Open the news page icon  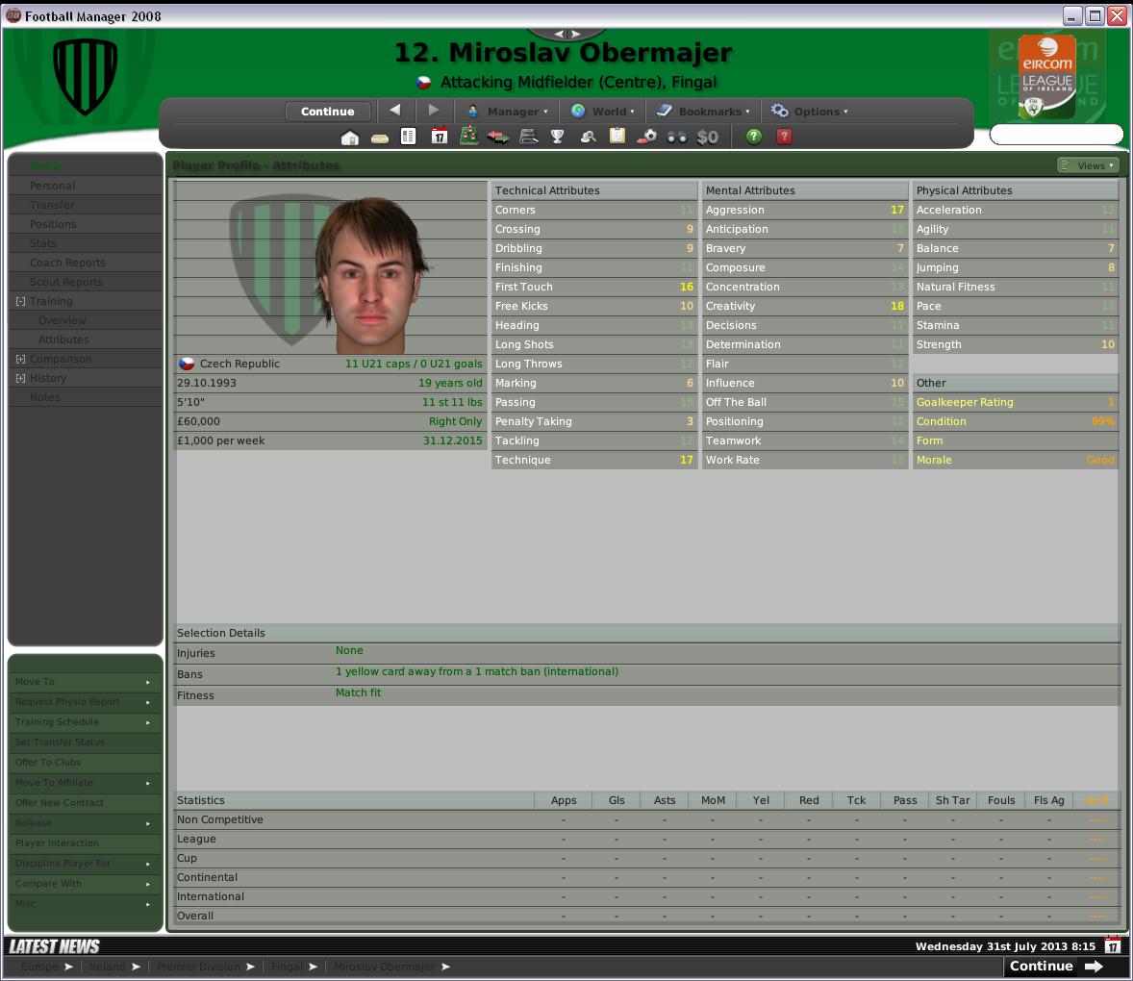tap(408, 137)
